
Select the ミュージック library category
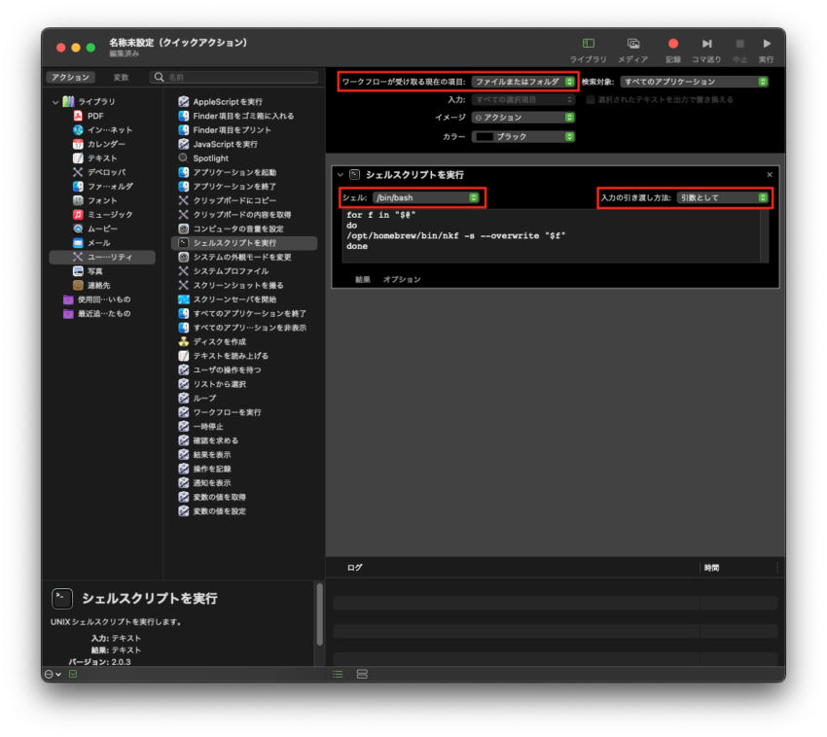[109, 214]
